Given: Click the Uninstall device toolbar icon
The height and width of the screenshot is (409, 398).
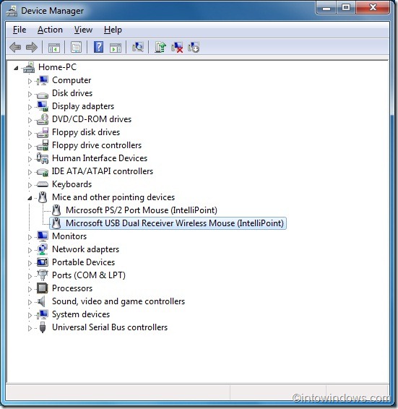Looking at the screenshot, I should [x=177, y=48].
